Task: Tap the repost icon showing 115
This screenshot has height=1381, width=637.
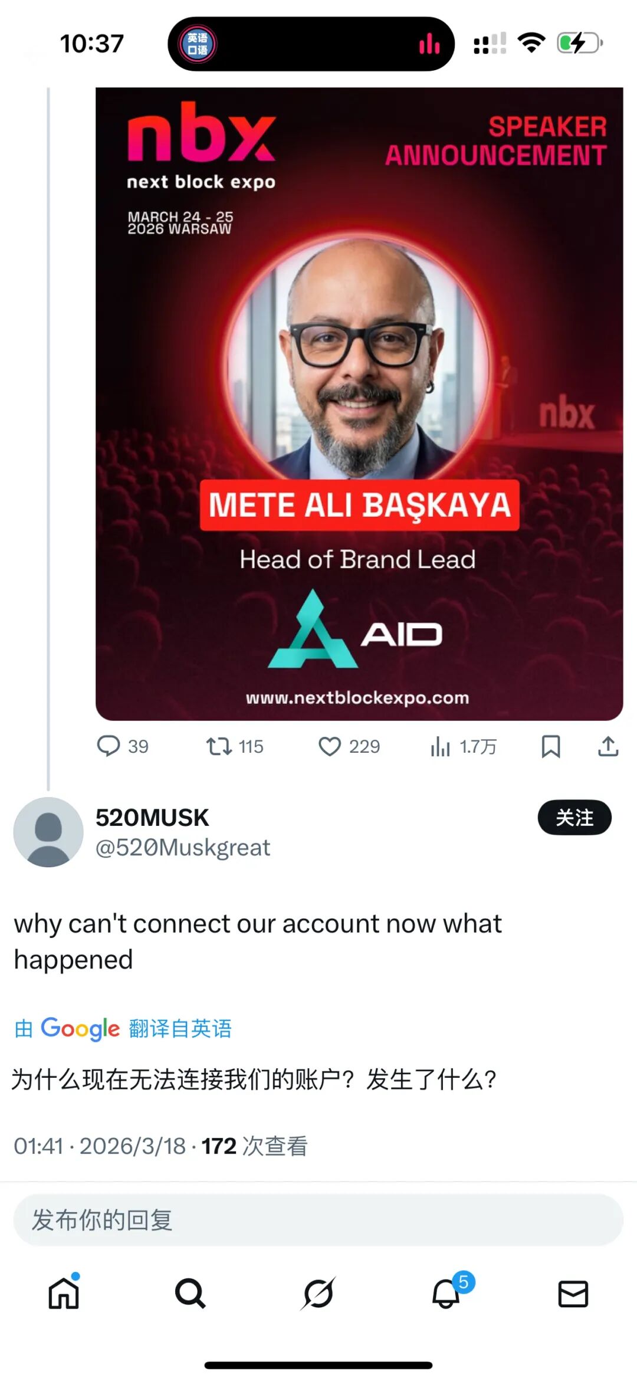Action: pyautogui.click(x=219, y=746)
